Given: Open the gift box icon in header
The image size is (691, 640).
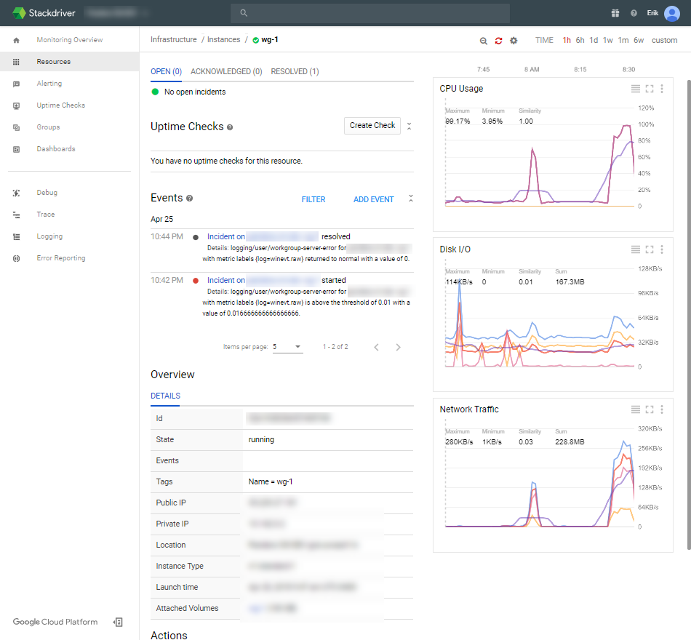Looking at the screenshot, I should coord(615,13).
